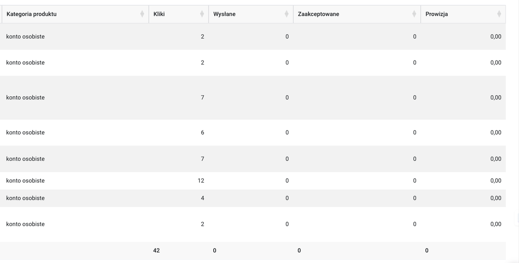Screen dimensions: 519x263
Task: Select the row with 12 clicks
Action: pyautogui.click(x=253, y=181)
